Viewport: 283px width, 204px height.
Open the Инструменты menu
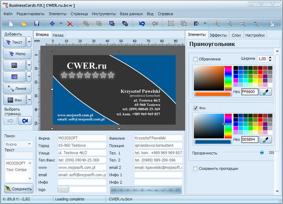pyautogui.click(x=104, y=14)
